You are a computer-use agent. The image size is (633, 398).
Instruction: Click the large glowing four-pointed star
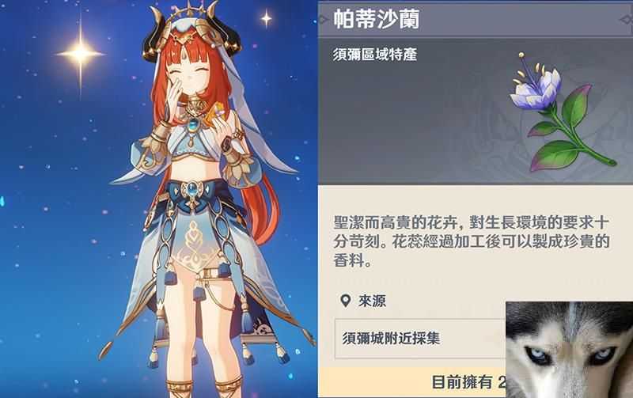tap(81, 53)
